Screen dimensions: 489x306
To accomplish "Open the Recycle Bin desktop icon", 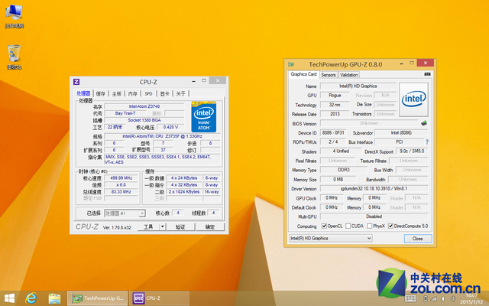I will [14, 57].
